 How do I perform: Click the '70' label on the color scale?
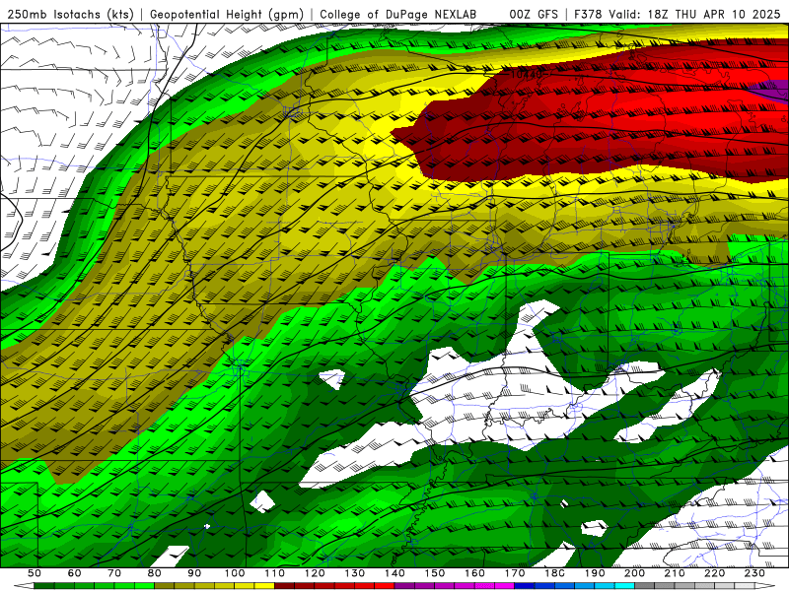114,573
